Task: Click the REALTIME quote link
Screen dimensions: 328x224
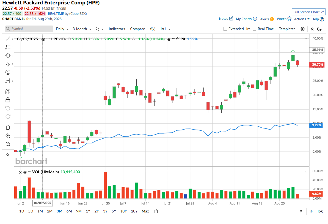Action: click(56, 13)
